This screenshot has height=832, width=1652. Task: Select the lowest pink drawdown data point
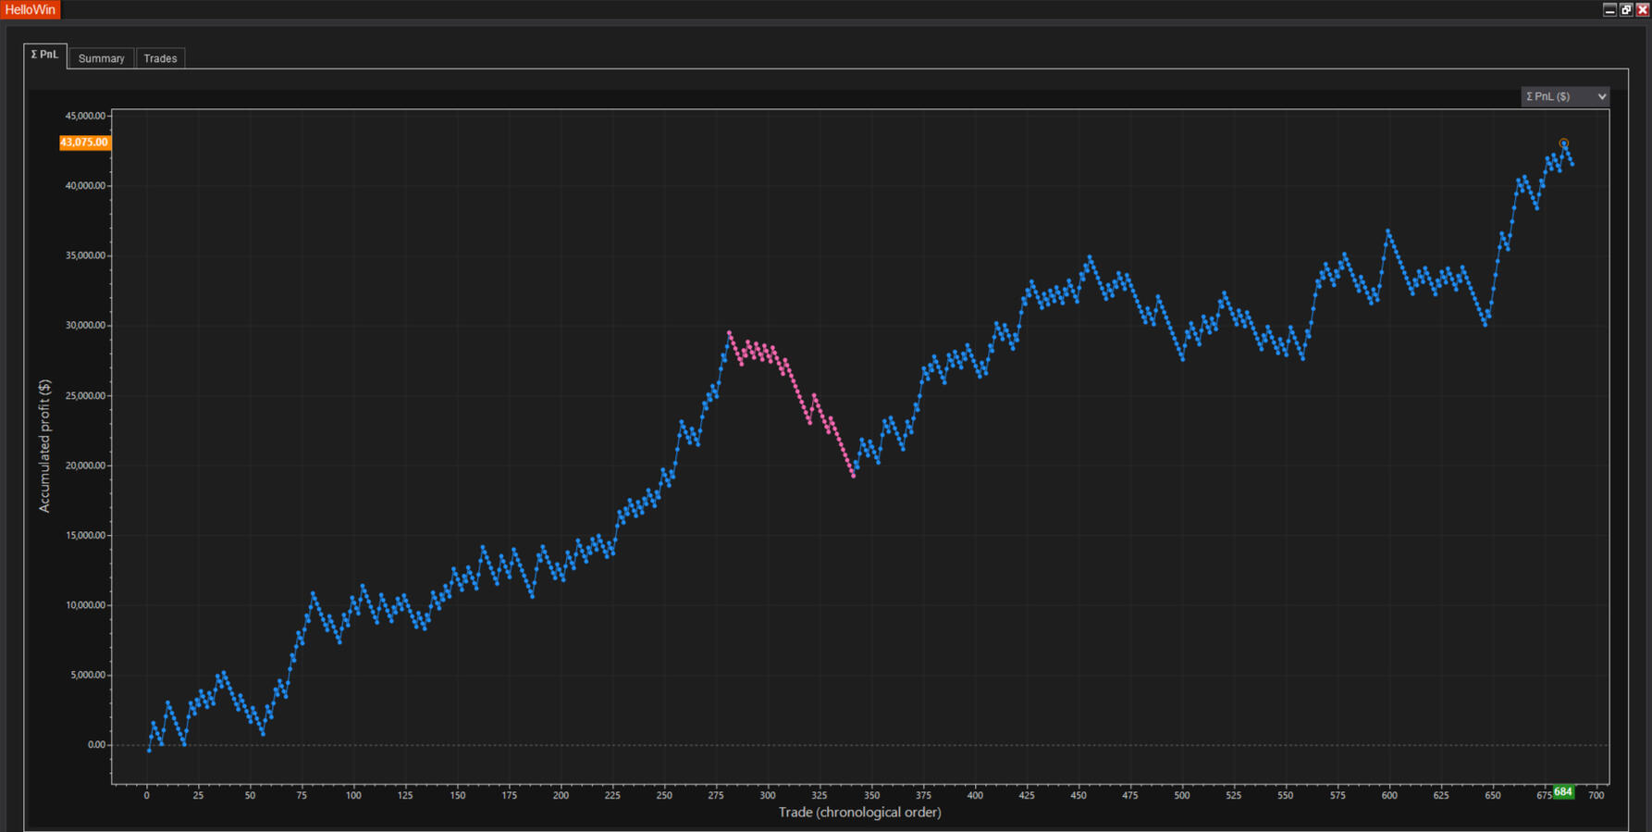point(853,476)
